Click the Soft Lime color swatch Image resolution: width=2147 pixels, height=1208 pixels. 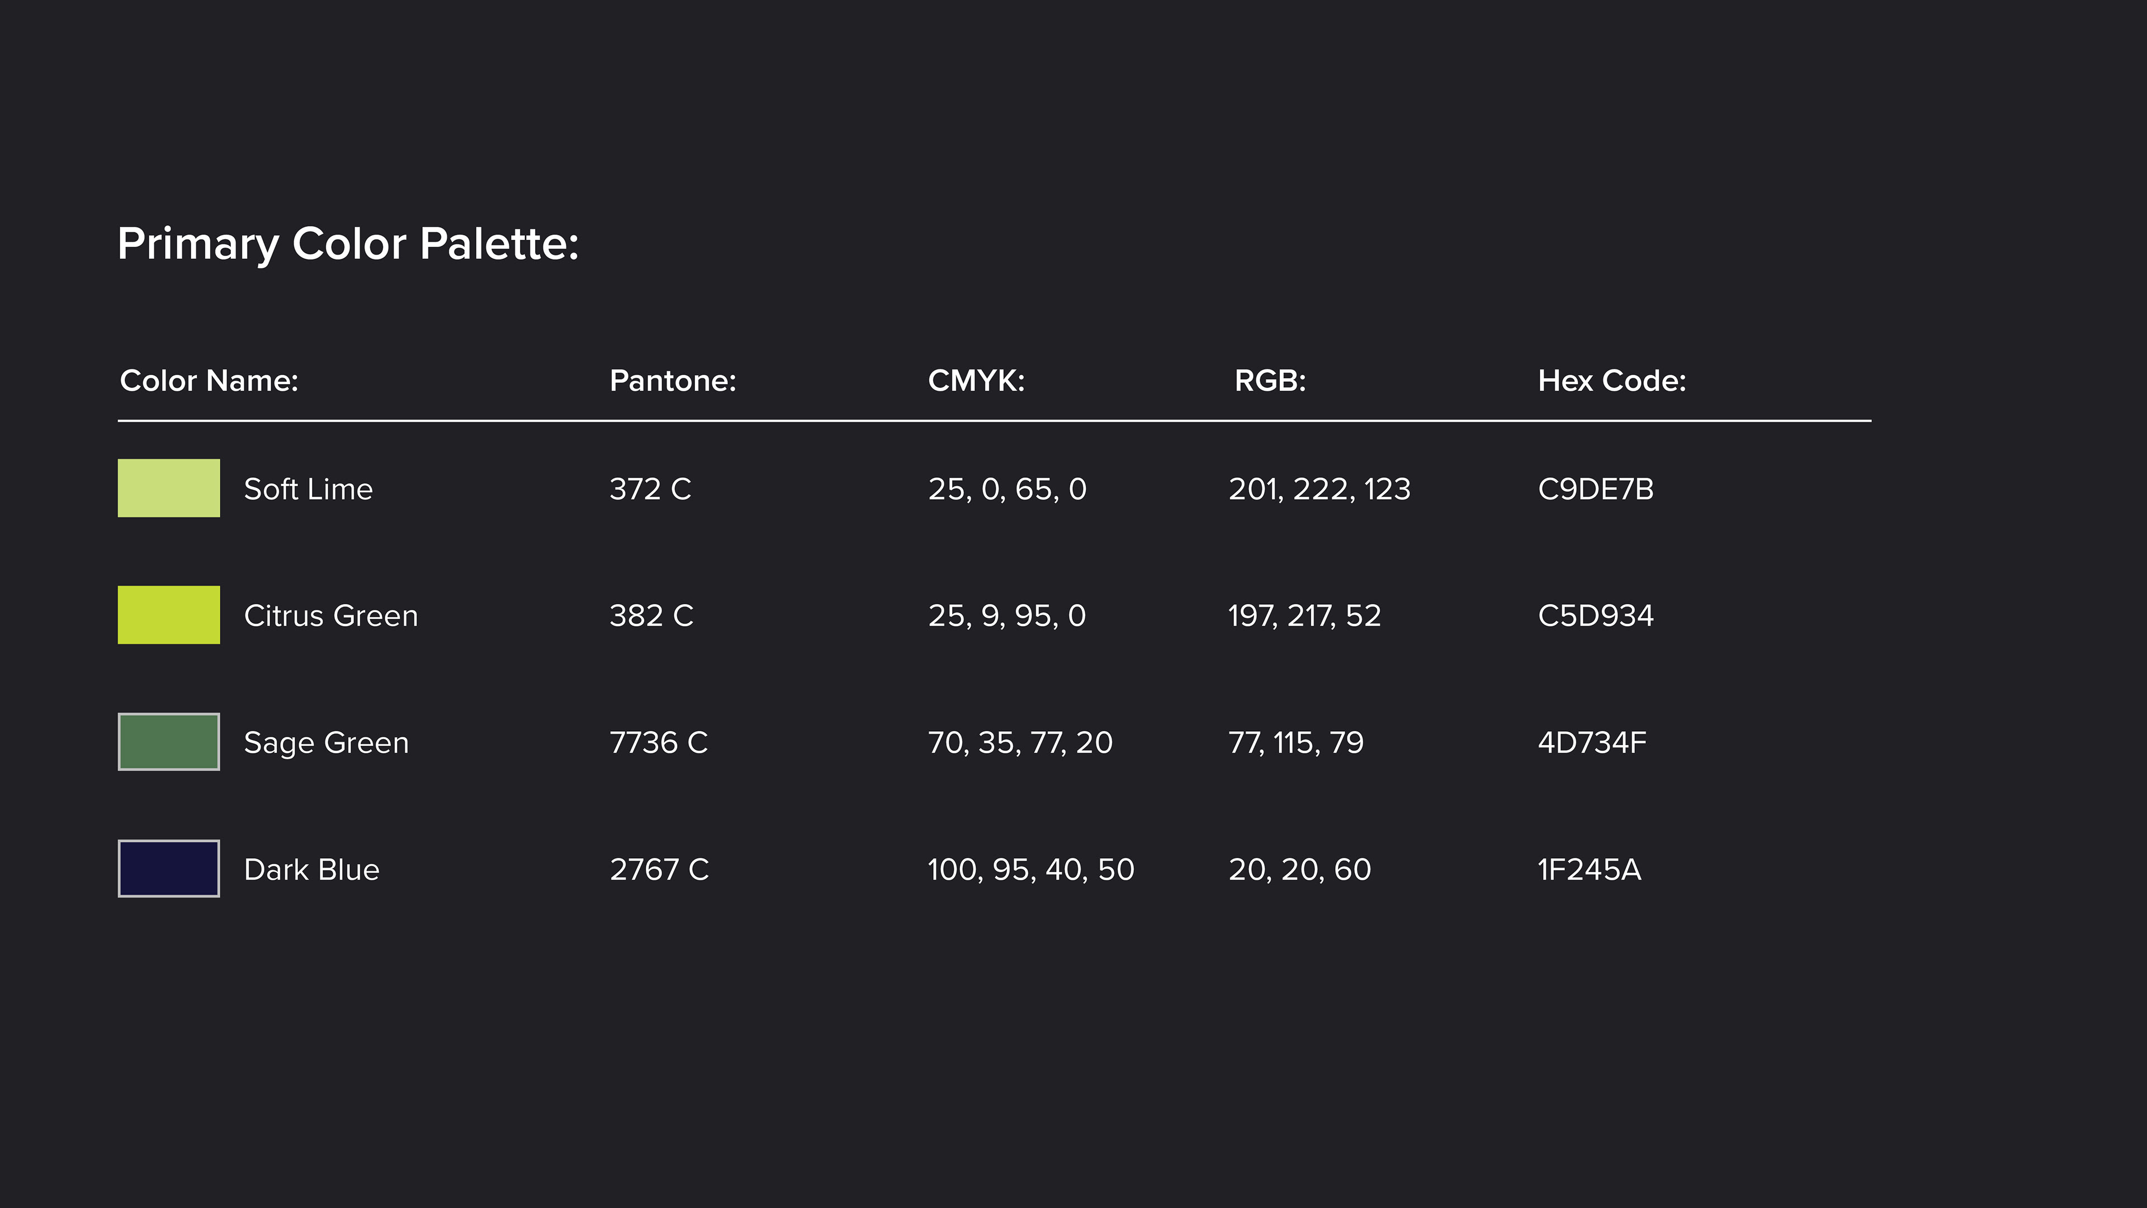pos(168,488)
